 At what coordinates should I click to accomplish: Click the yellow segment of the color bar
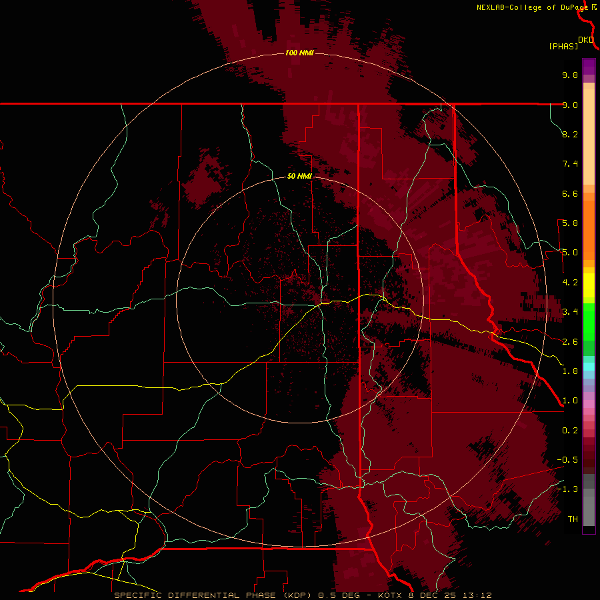[x=589, y=285]
